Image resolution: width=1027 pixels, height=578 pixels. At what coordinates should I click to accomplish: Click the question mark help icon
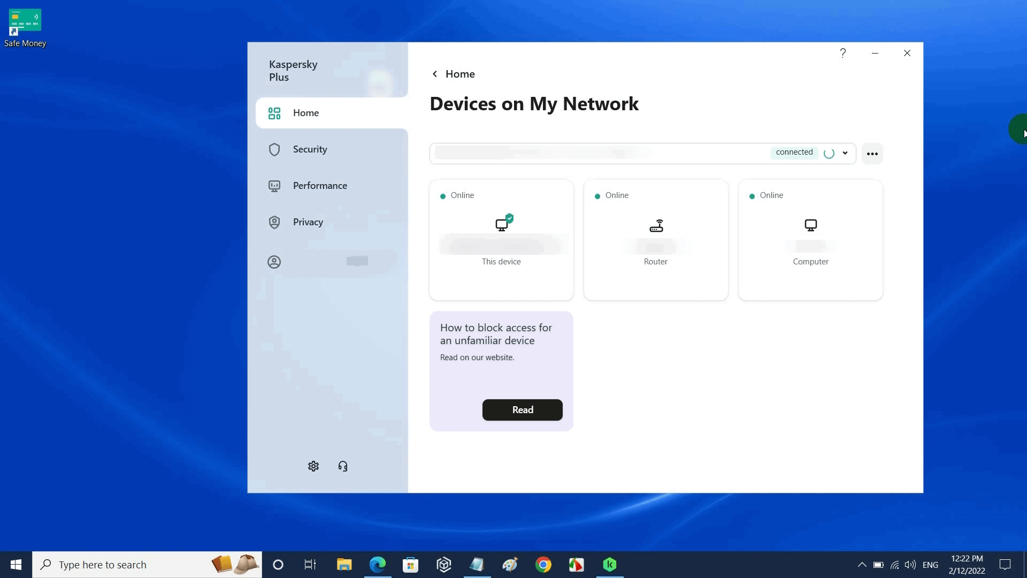pyautogui.click(x=843, y=53)
